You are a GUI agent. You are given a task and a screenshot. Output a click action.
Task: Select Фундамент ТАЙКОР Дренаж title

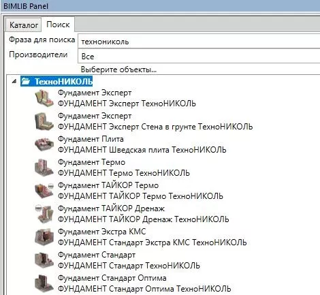111,208
